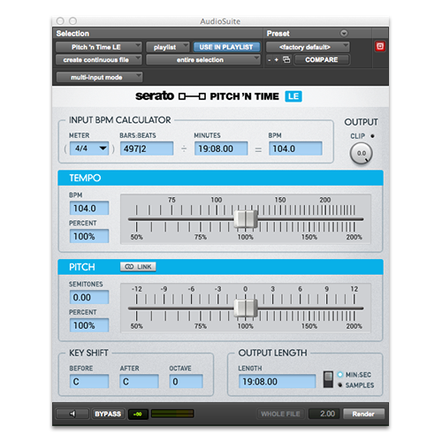The width and height of the screenshot is (442, 442).
Task: Click the COMPARE button
Action: click(322, 60)
